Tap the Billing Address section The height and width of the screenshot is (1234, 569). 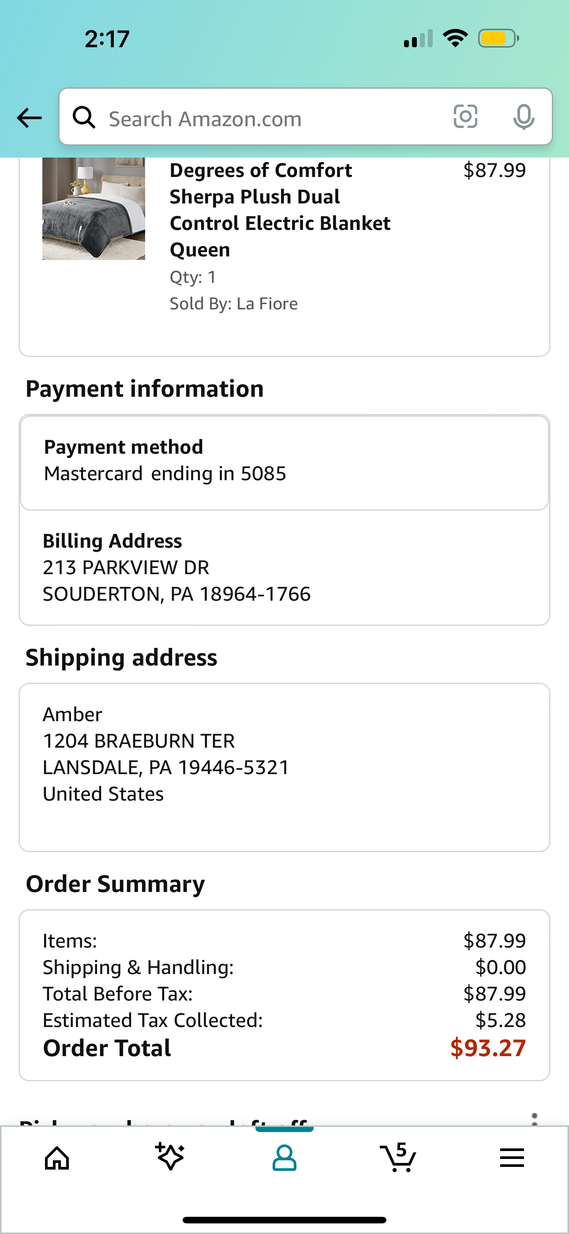point(284,568)
